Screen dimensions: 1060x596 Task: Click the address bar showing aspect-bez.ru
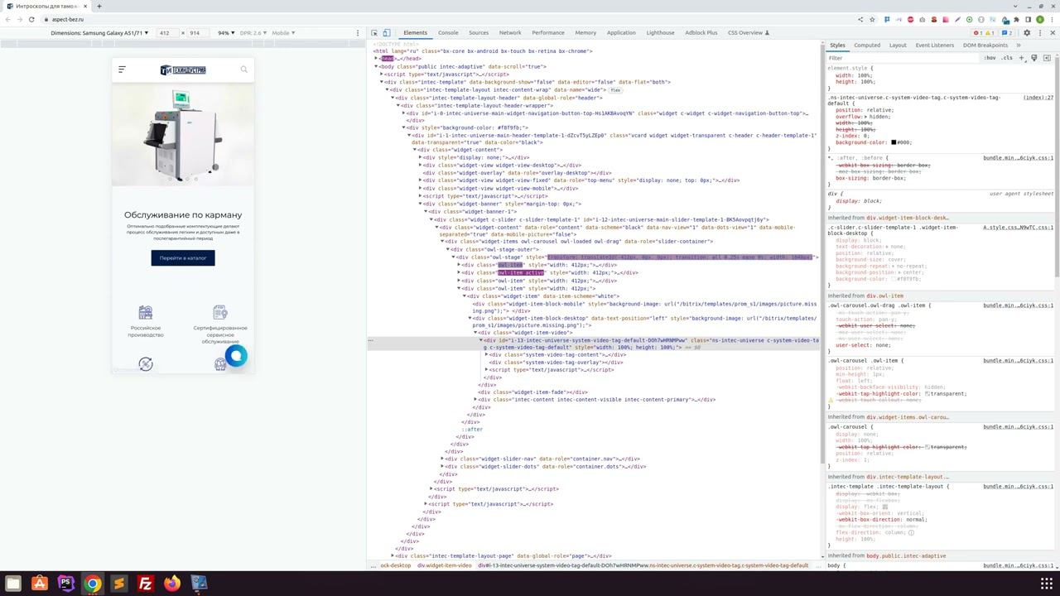coord(447,19)
